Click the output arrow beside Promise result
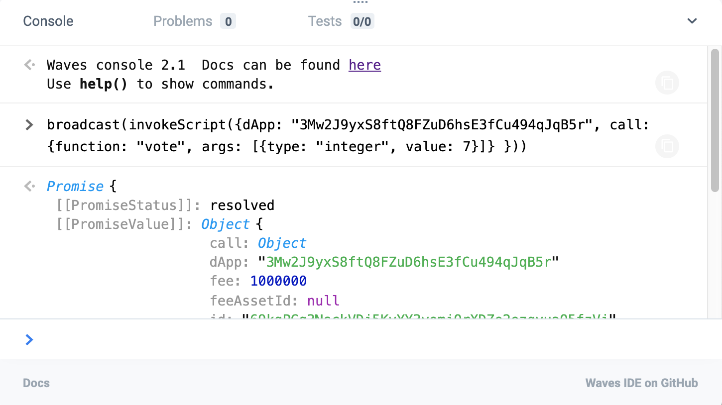 (x=29, y=187)
